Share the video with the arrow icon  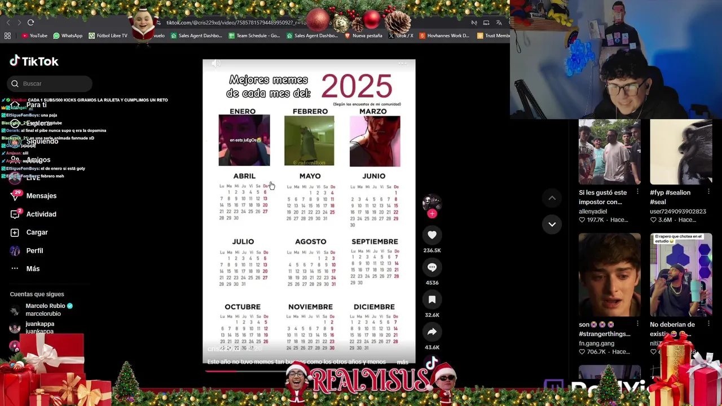432,332
